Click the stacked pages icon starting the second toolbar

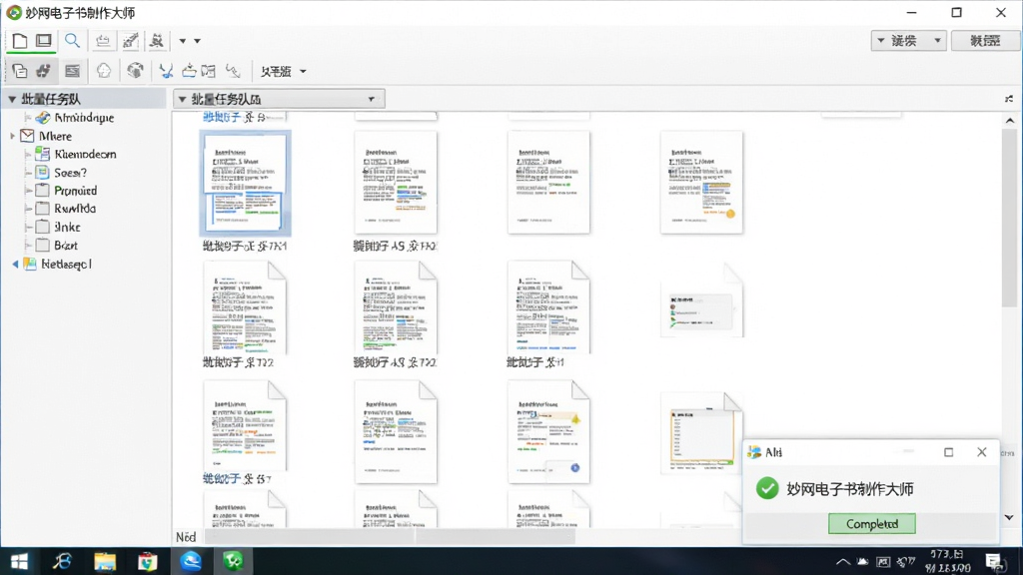pos(20,71)
